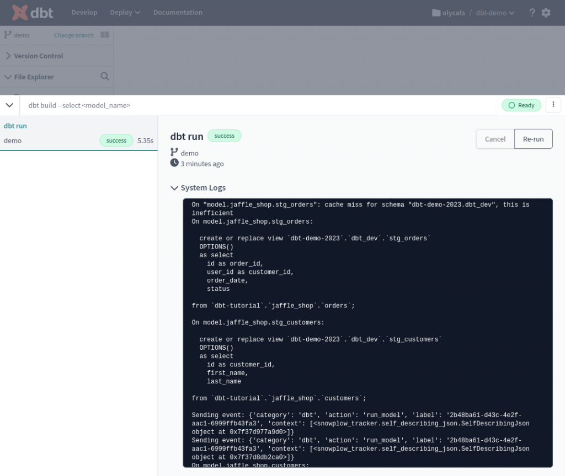Collapse the command drawer with the chevron

point(10,105)
